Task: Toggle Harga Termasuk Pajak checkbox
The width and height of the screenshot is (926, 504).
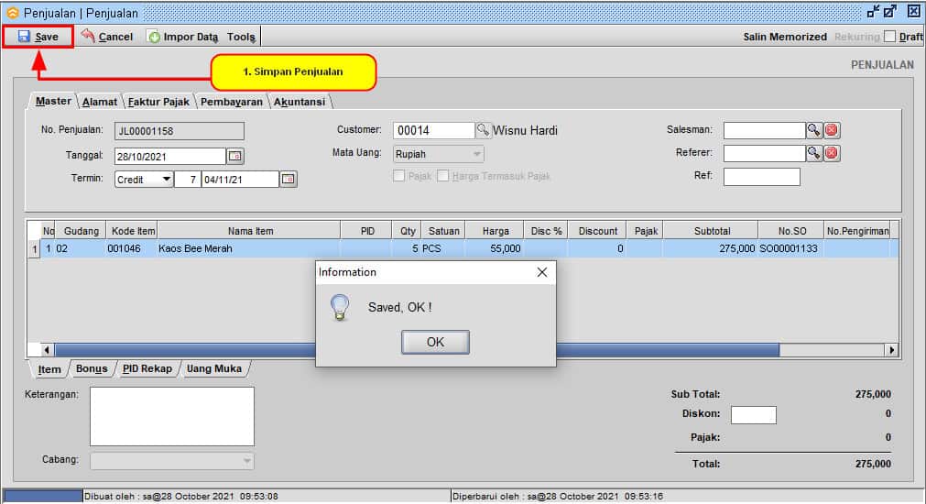Action: 443,176
